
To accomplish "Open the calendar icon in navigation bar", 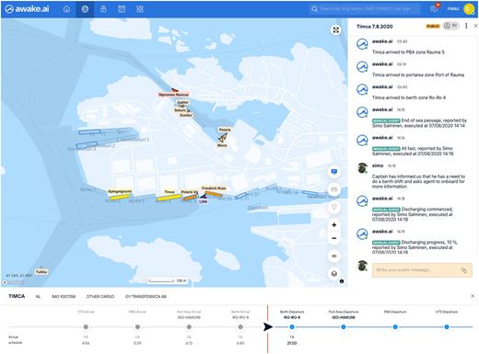I will click(x=122, y=9).
